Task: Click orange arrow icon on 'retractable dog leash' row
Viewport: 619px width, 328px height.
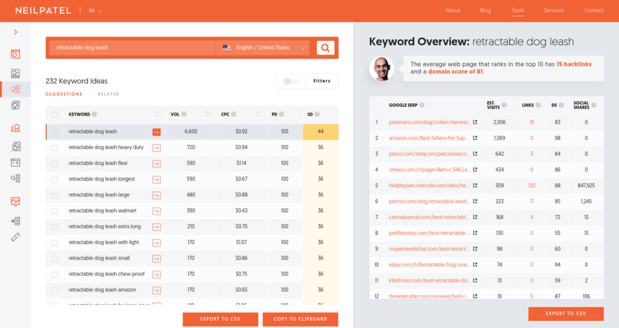Action: (157, 132)
